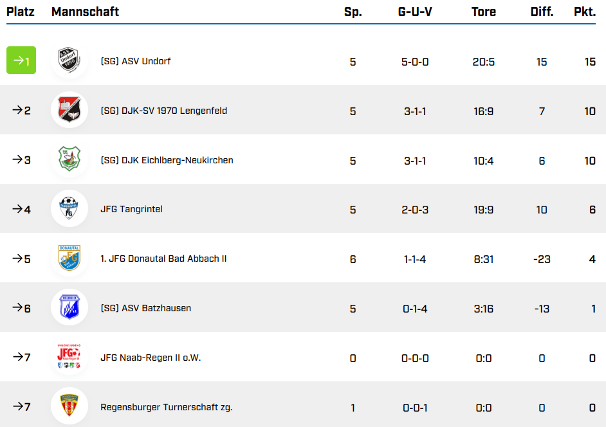
Task: Click the (SG) ASV Batzhausen name
Action: [146, 308]
